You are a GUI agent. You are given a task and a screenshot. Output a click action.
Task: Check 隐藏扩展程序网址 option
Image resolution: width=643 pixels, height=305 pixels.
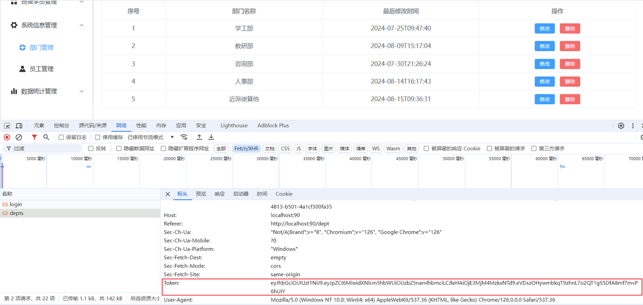164,148
